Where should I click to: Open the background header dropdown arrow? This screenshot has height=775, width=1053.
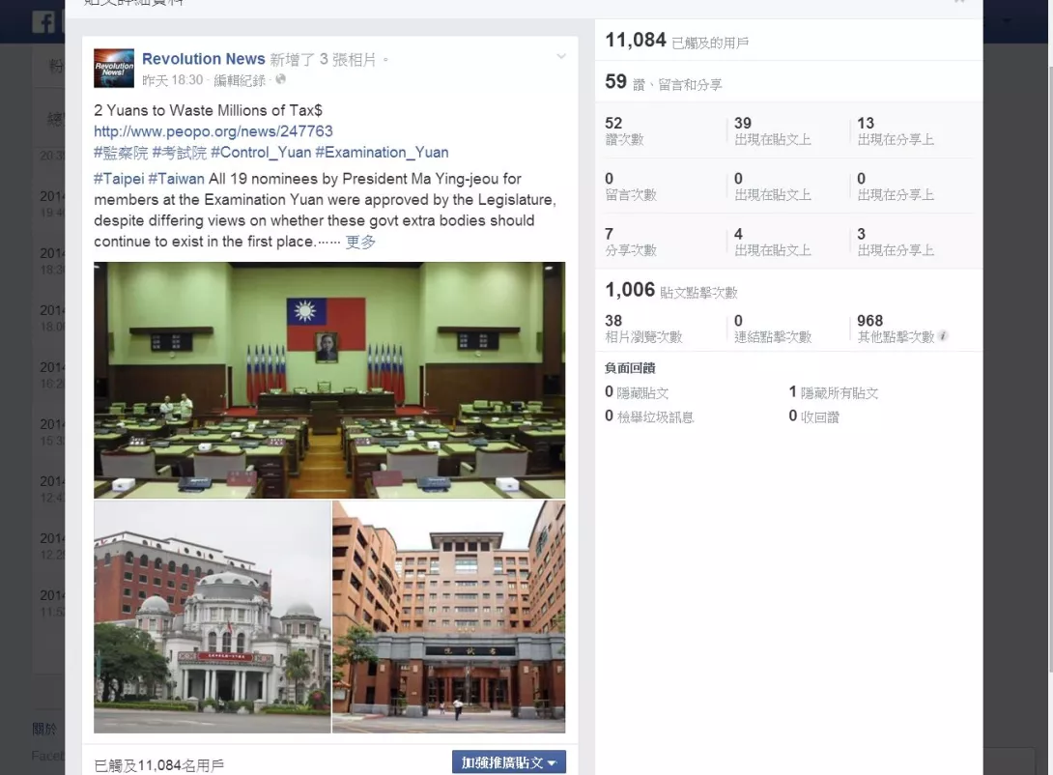click(x=1006, y=21)
